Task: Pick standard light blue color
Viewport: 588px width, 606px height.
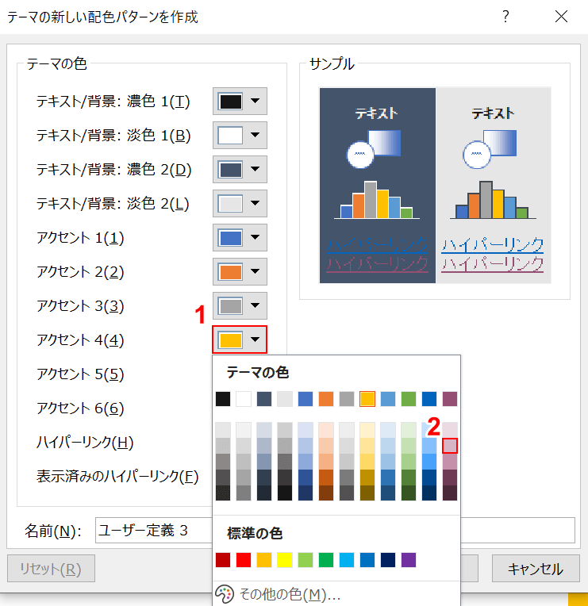Action: click(347, 560)
